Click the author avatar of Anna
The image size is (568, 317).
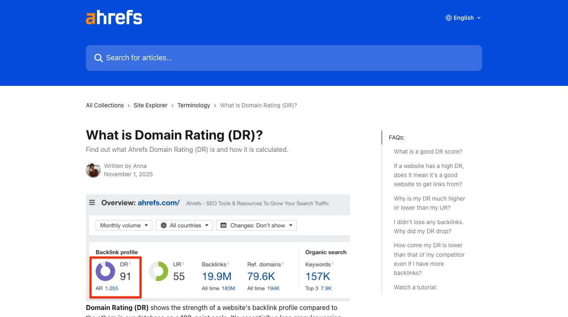[93, 170]
